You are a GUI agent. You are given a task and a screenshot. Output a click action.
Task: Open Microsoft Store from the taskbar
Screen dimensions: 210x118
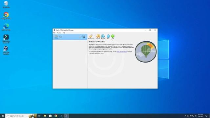point(50,116)
